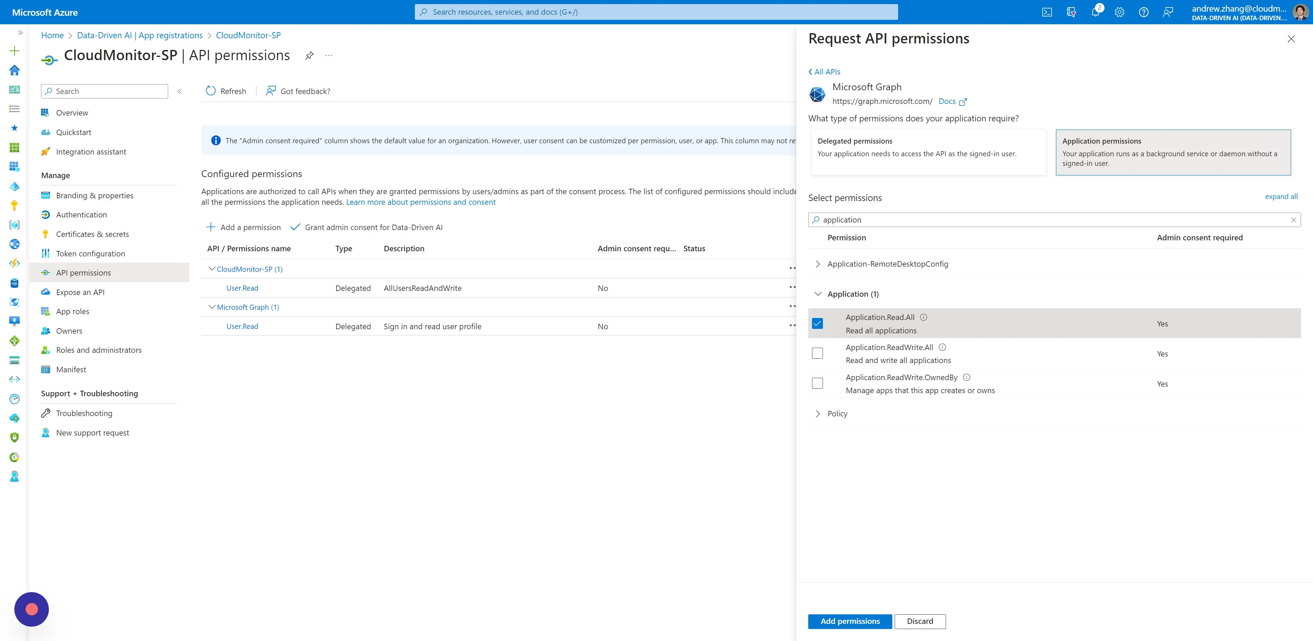This screenshot has width=1313, height=641.
Task: Uncheck the Application.Read.All permission
Action: pos(817,323)
